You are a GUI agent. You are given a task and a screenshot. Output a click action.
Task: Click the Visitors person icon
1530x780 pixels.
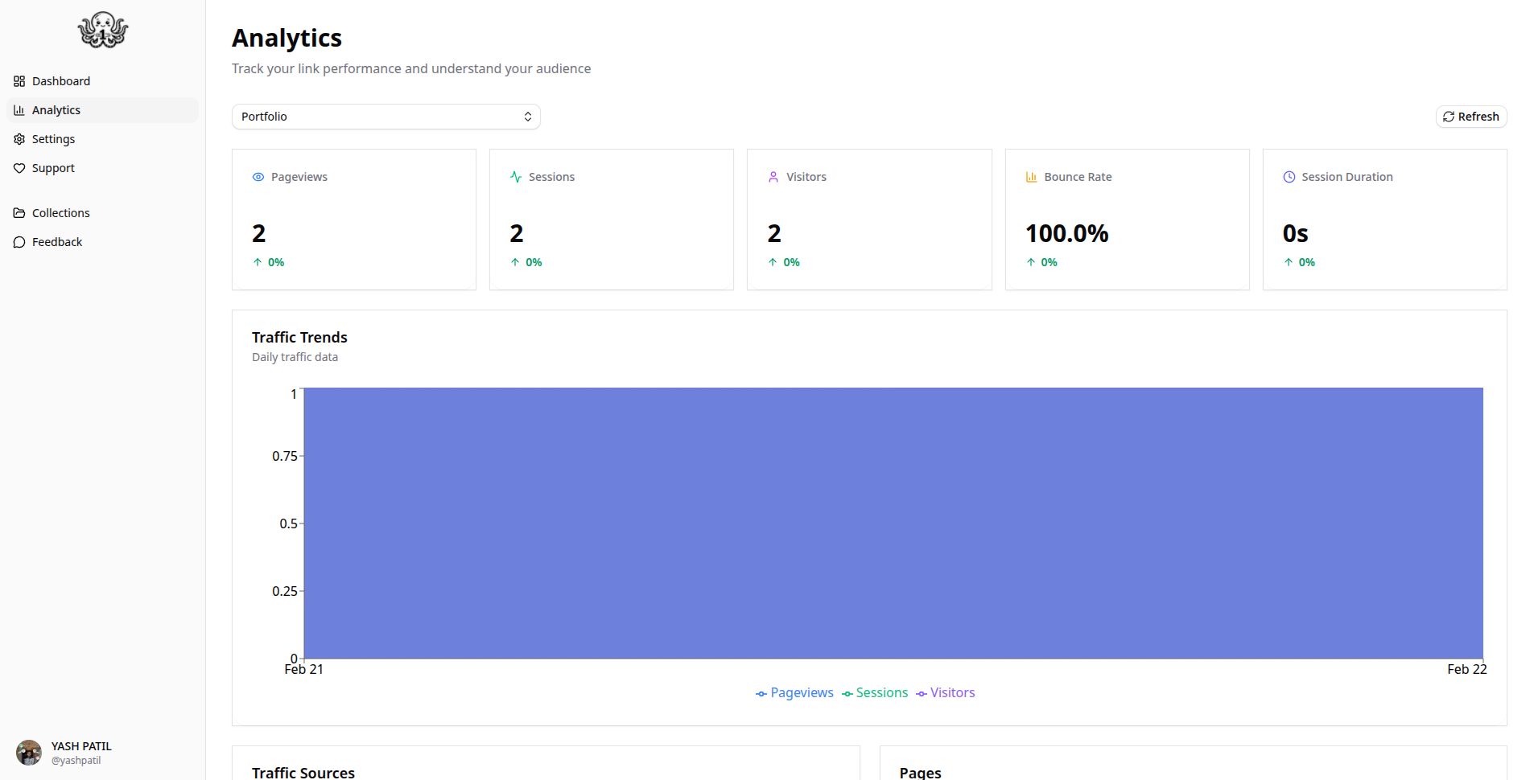(x=773, y=177)
